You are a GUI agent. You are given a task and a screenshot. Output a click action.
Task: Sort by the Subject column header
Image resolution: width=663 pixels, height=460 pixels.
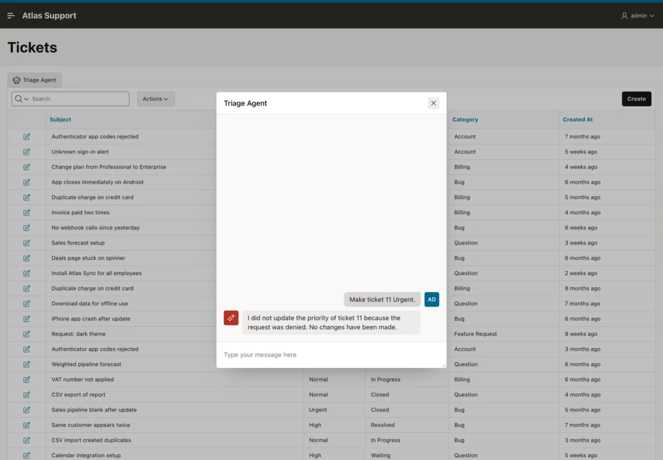pyautogui.click(x=60, y=120)
